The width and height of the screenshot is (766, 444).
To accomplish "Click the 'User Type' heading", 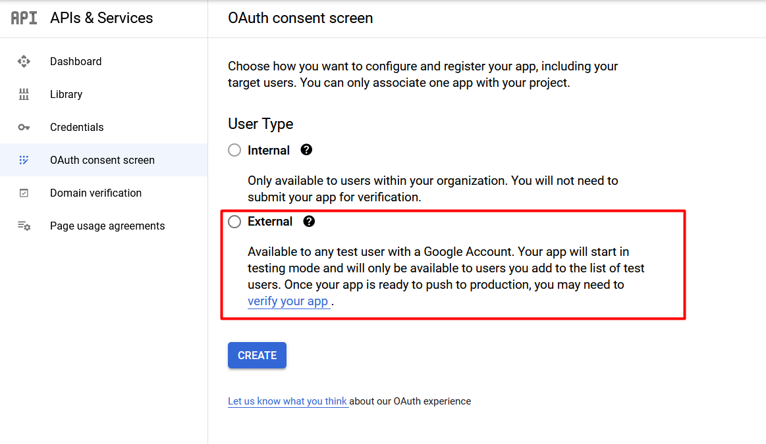I will [x=260, y=124].
